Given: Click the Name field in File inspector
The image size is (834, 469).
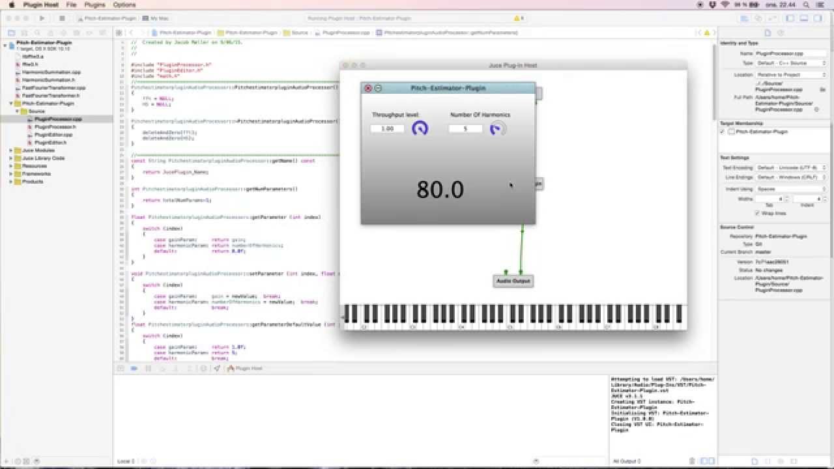Looking at the screenshot, I should pos(791,53).
